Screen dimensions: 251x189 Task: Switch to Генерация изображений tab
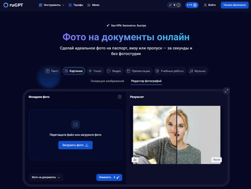(x=107, y=81)
